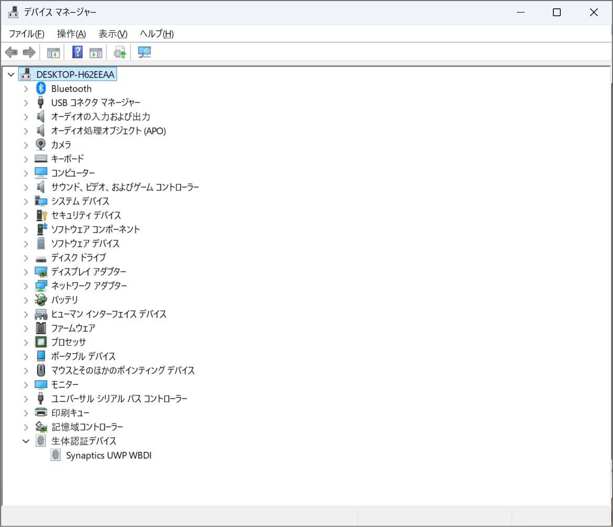Viewport: 613px width, 527px height.
Task: Select the モニター category
Action: [65, 384]
